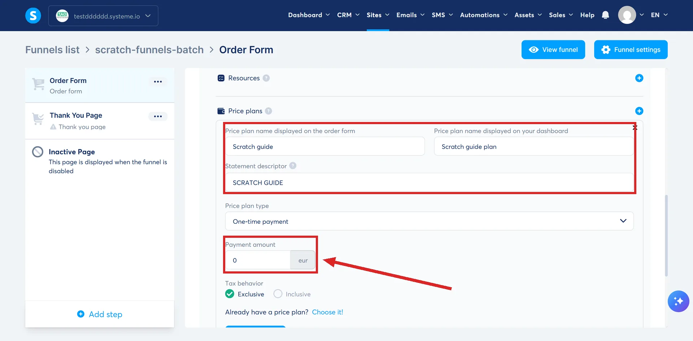Open the SMS menu
Viewport: 693px width, 341px height.
442,15
